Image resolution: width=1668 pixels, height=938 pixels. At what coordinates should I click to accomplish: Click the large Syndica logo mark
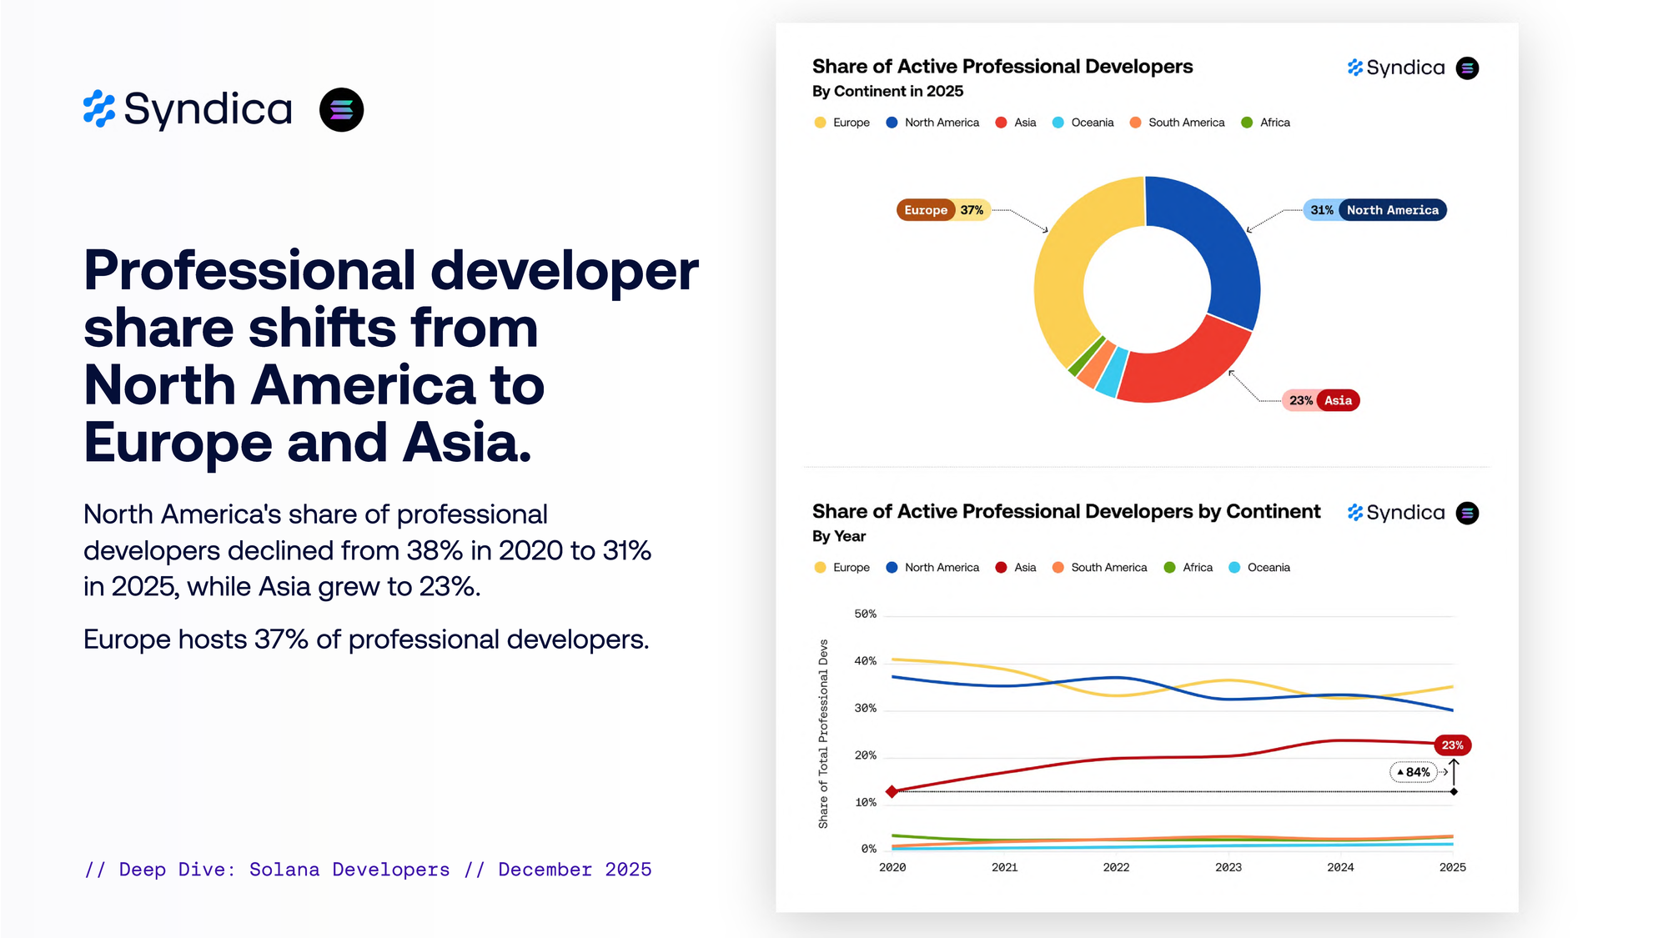pos(99,109)
